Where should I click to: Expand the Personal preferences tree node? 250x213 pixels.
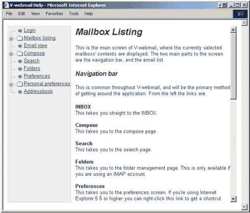tap(11, 85)
